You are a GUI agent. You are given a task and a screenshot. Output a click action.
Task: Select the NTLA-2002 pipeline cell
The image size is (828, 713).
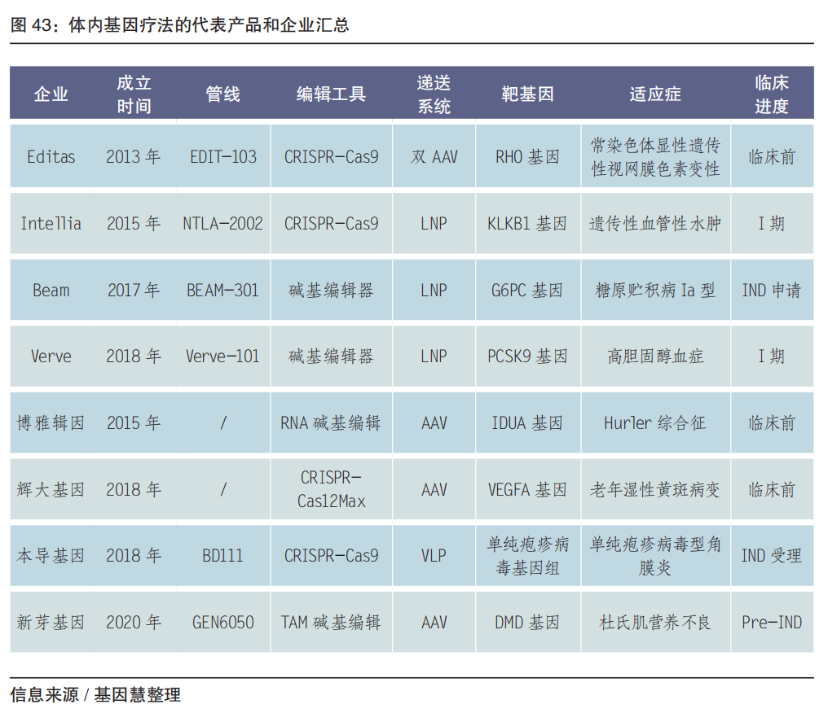(x=222, y=223)
